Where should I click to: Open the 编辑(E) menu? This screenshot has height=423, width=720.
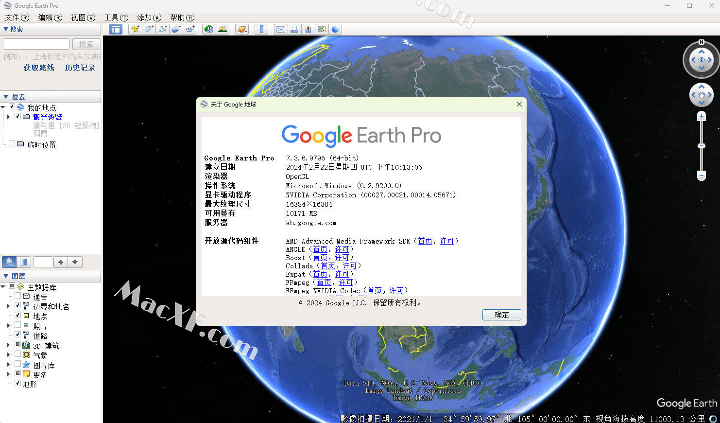point(50,18)
